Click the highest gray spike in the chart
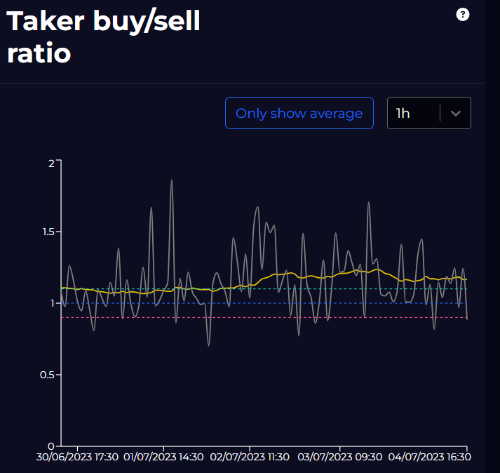This screenshot has height=473, width=500. coord(172,181)
